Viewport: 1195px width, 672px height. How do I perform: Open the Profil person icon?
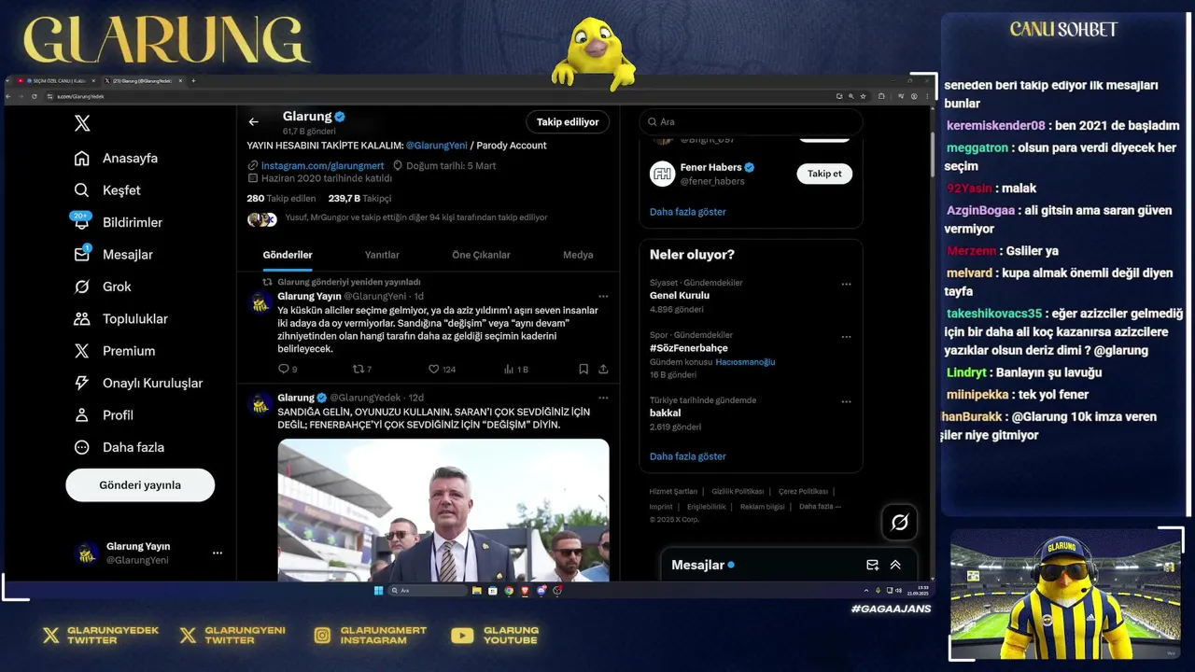(x=82, y=415)
